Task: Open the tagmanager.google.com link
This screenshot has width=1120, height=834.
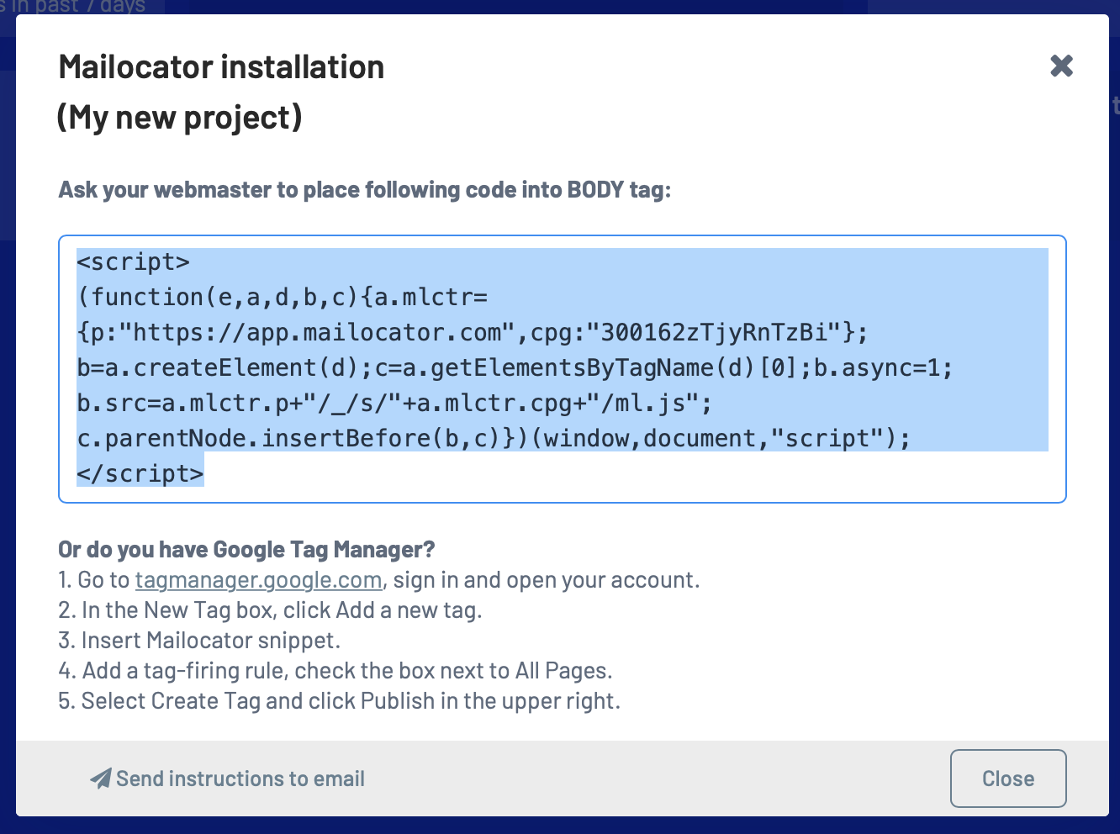Action: click(x=259, y=580)
